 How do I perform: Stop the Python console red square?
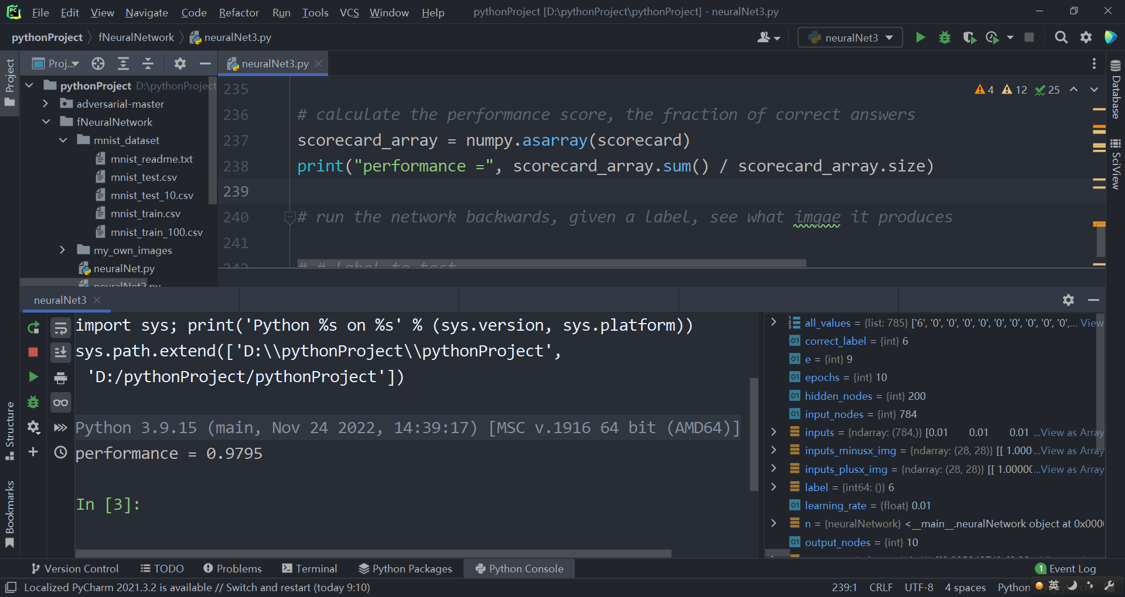tap(33, 352)
